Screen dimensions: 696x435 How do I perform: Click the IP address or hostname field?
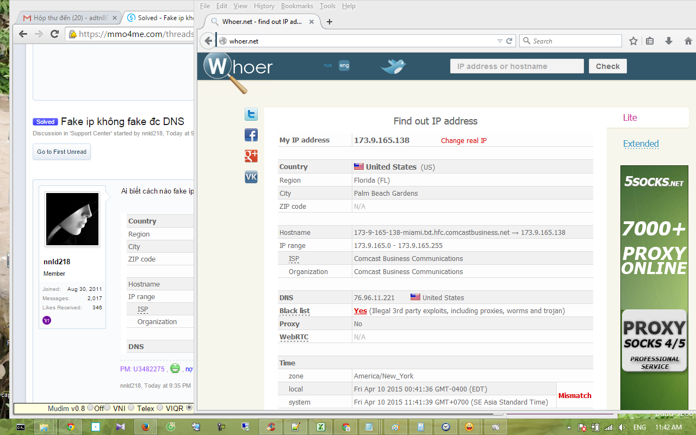click(x=517, y=66)
